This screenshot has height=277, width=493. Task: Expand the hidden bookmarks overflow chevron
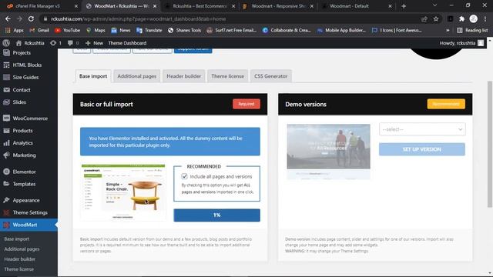tap(448, 30)
